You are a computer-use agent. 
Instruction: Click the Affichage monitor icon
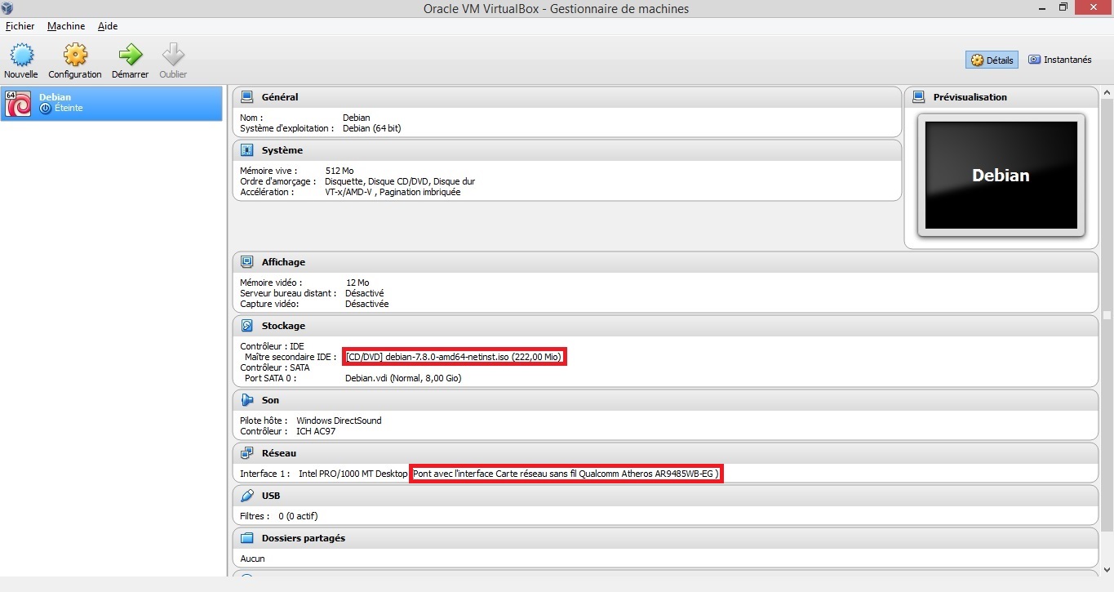pos(246,262)
